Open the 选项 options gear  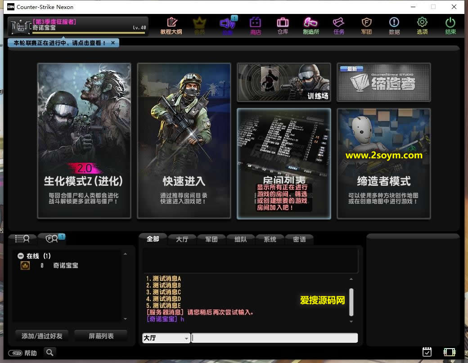tap(422, 26)
